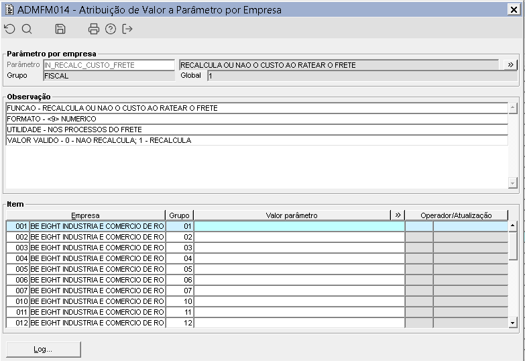Click the Item grid scrollbar thumb
525x361 pixels.
coord(513,246)
